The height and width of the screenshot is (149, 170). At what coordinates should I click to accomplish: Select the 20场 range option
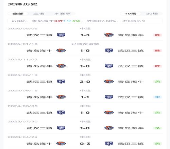152,14
